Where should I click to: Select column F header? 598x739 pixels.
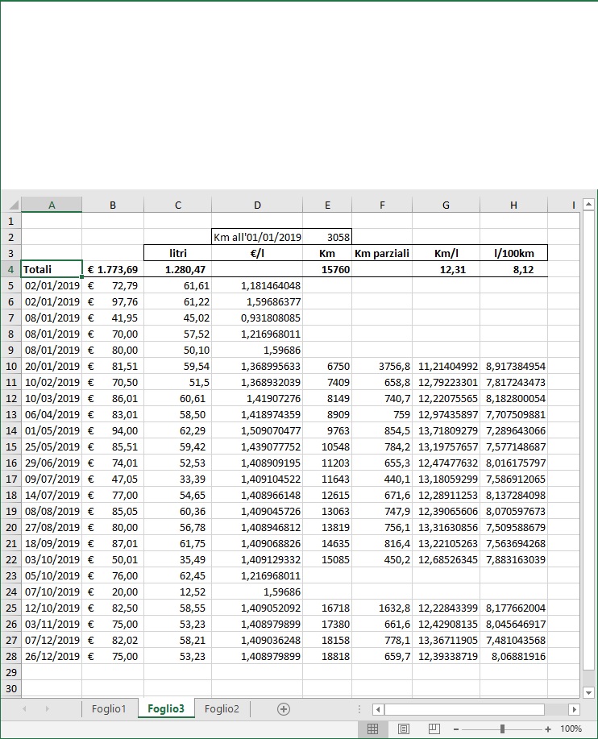[382, 205]
